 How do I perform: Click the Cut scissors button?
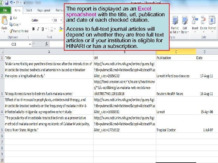(13, 18)
